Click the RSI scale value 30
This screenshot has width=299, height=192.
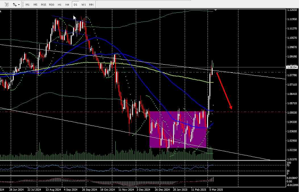[x=288, y=171]
